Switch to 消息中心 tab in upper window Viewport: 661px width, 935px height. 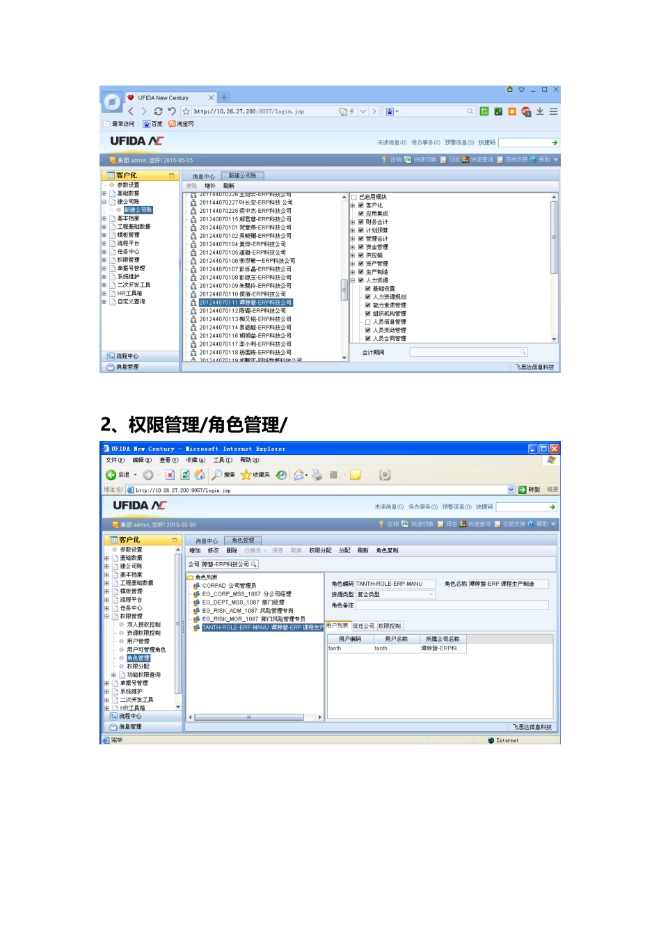point(203,177)
